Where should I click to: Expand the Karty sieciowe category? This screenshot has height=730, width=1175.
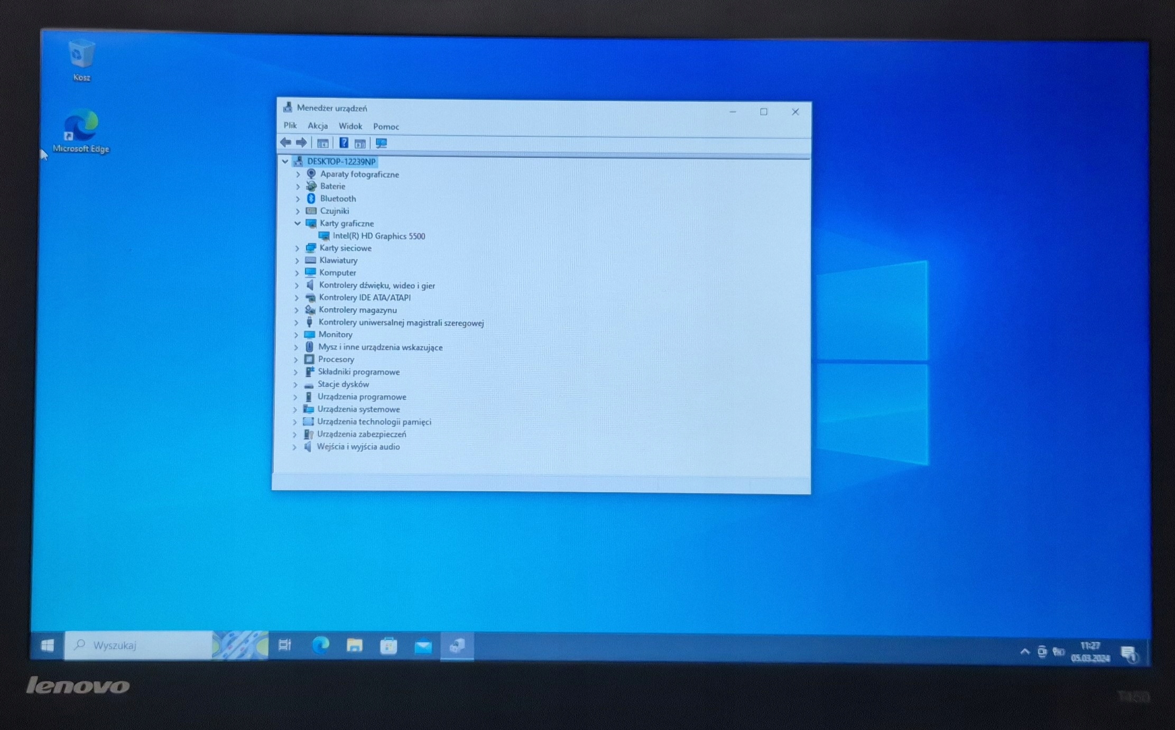pyautogui.click(x=297, y=248)
